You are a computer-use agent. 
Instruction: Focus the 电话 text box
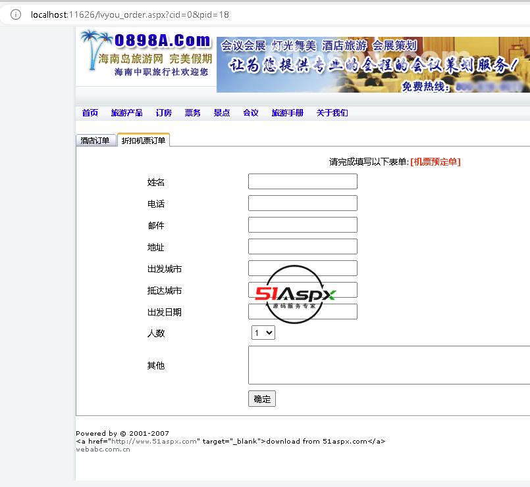point(302,203)
